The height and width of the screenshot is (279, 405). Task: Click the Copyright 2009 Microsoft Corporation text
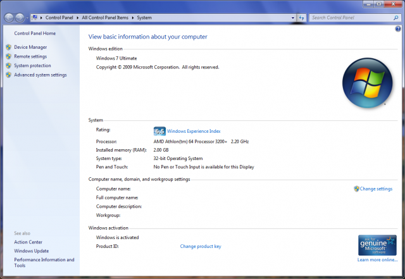[158, 67]
